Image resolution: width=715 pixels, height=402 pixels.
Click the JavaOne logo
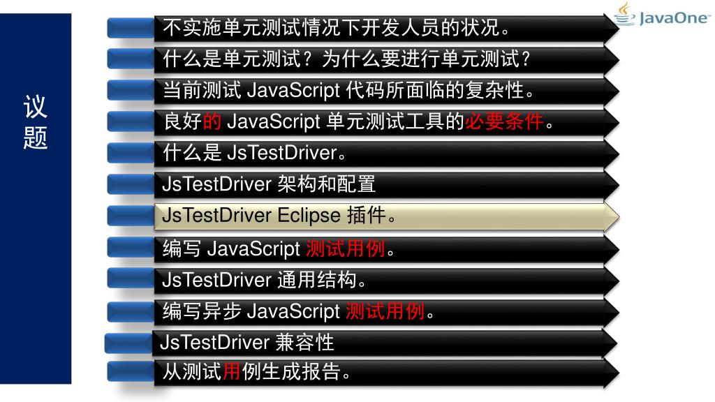click(661, 15)
